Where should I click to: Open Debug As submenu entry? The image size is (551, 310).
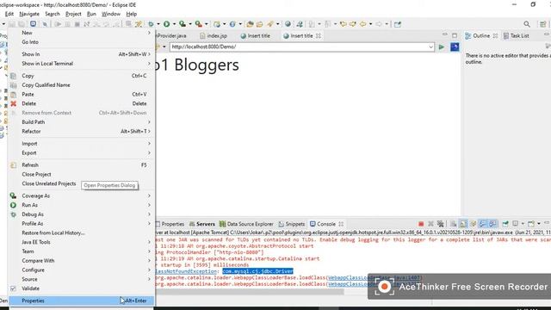(x=81, y=214)
